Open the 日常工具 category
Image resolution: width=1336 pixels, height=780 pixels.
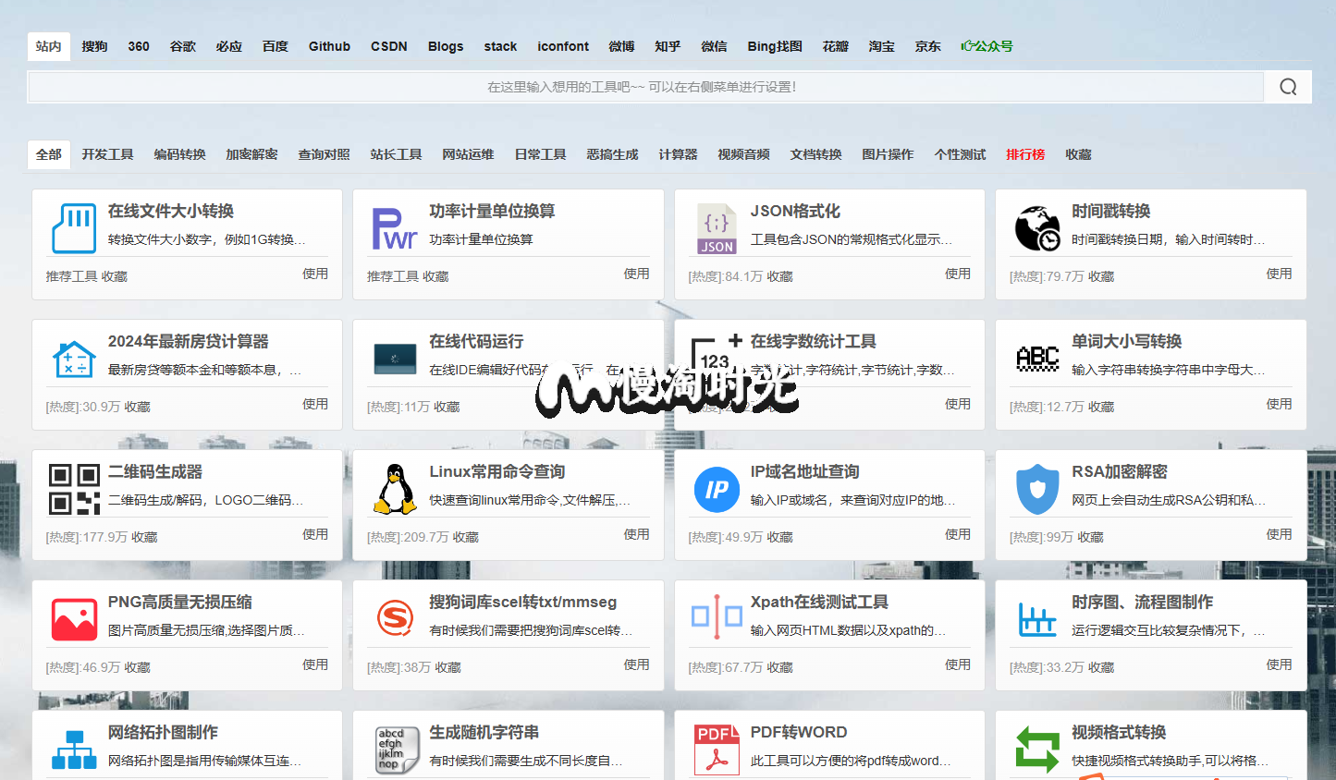tap(540, 154)
